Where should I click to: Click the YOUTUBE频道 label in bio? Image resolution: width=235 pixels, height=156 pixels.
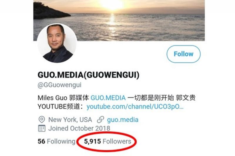[58, 107]
